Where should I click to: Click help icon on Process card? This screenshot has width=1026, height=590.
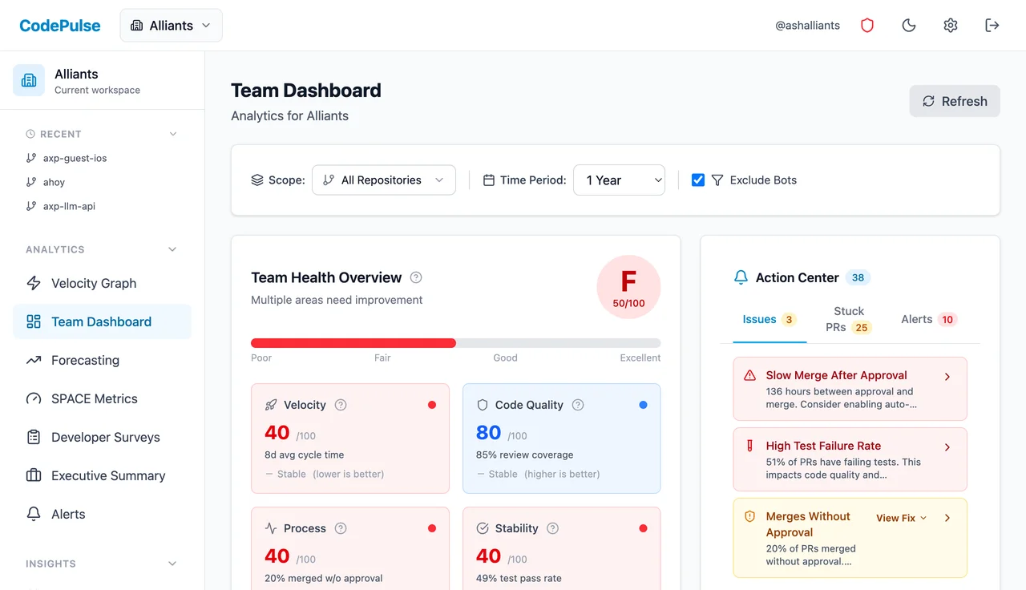[x=341, y=528]
